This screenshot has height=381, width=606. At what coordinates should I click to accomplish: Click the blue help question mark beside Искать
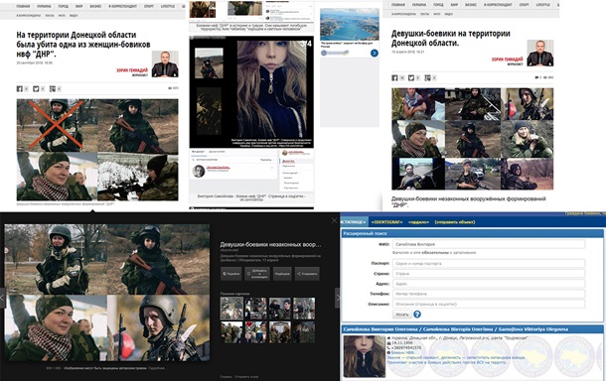click(417, 315)
